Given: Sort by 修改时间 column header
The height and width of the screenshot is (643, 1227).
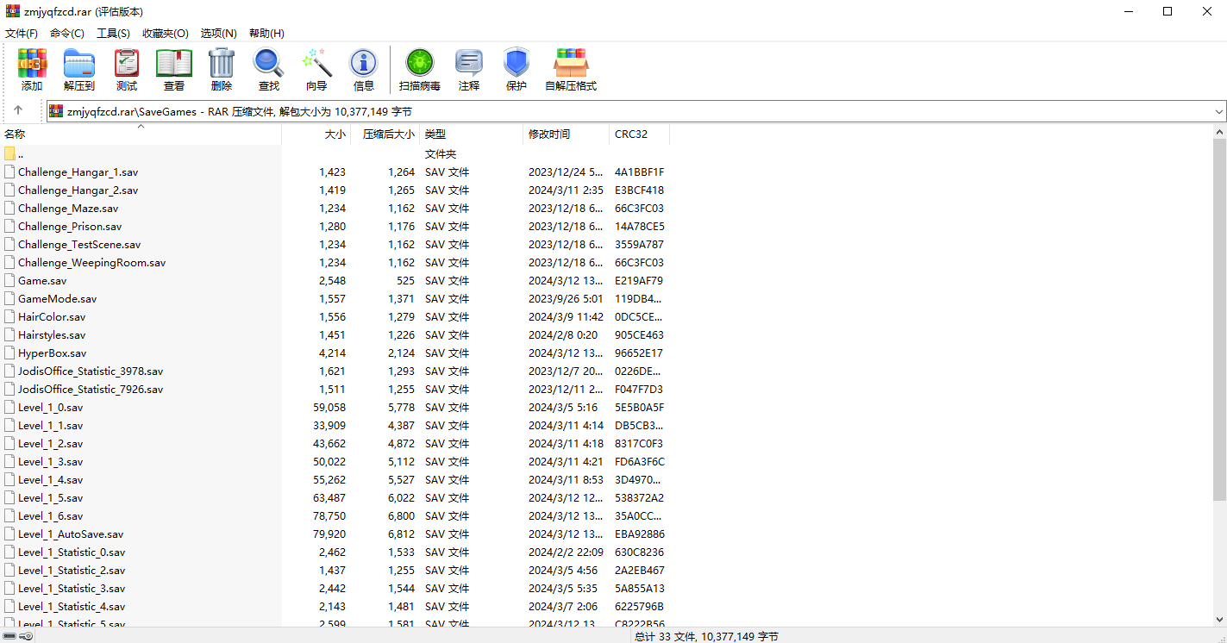Looking at the screenshot, I should [549, 134].
